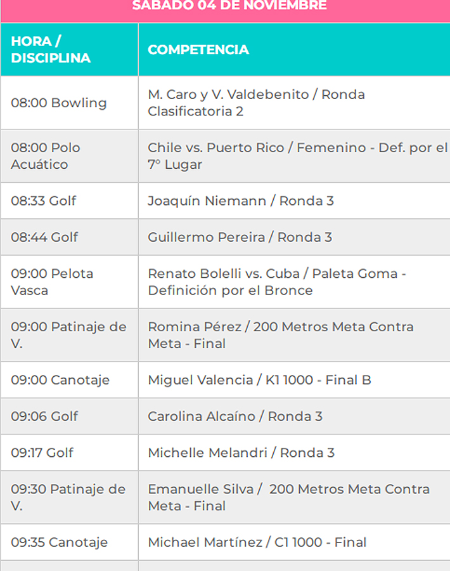
Task: Click M. Caro y V. Valdebenito entry
Action: [x=256, y=103]
